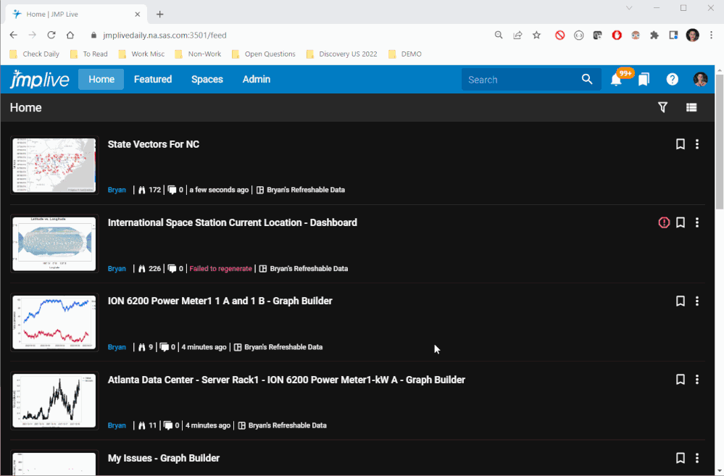Viewport: 724px width, 476px height.
Task: Open Chrome three-dot menu
Action: [x=712, y=35]
